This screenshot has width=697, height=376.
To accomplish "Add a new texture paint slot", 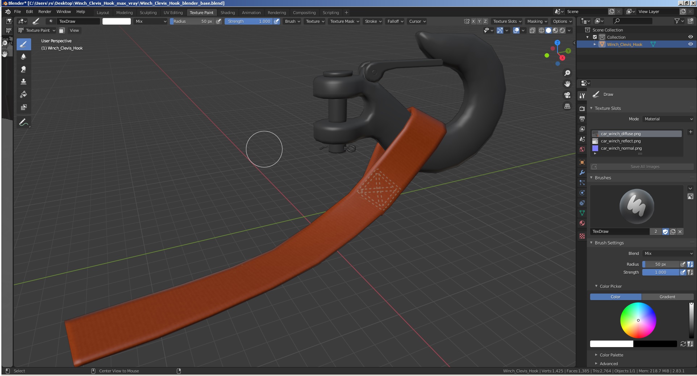I will point(690,132).
